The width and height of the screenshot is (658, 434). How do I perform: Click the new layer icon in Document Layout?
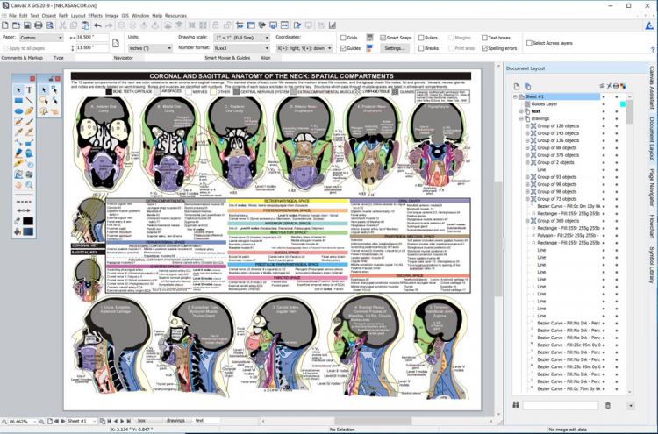tap(527, 87)
